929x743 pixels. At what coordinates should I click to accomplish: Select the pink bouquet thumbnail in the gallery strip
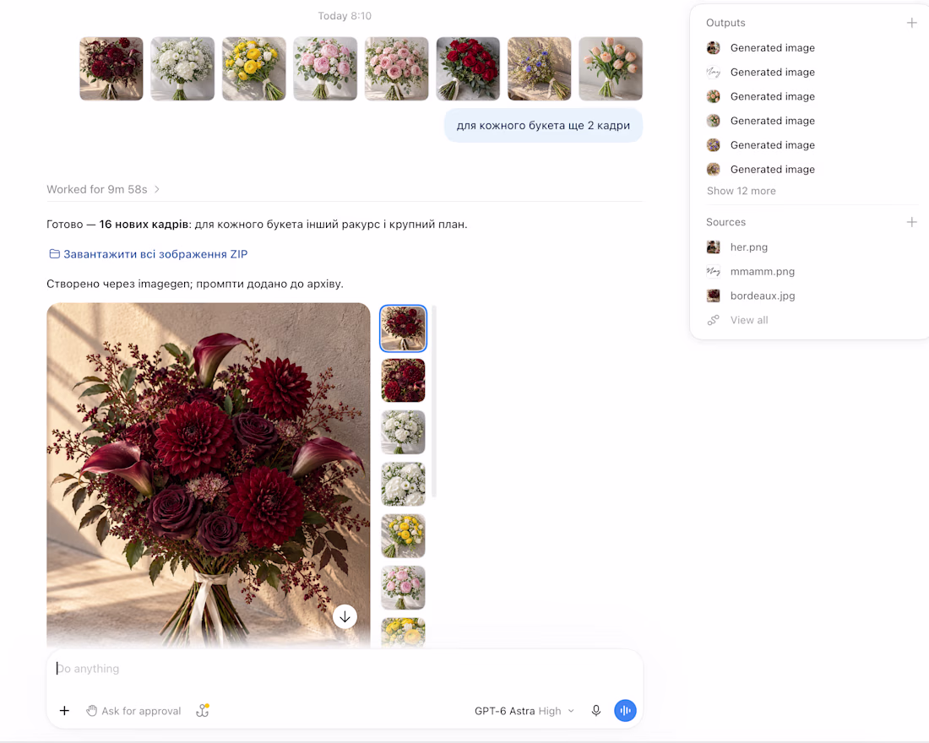tap(403, 588)
